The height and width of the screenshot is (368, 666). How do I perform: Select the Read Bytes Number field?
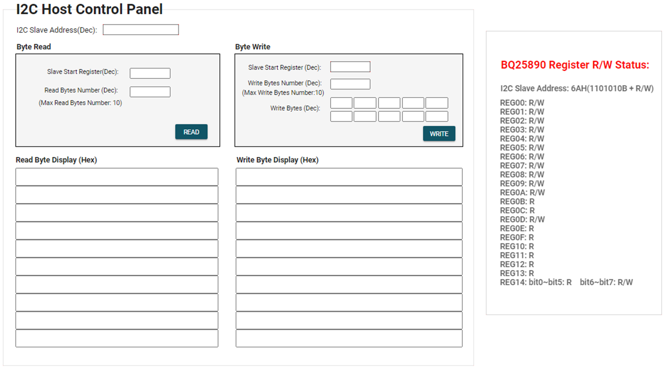[x=150, y=92]
